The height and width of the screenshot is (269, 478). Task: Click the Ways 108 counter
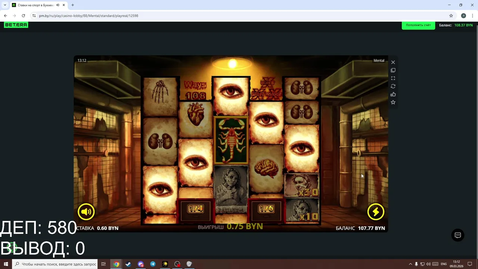pyautogui.click(x=195, y=90)
